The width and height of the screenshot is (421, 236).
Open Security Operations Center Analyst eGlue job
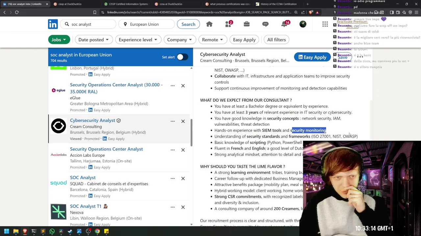tap(116, 88)
